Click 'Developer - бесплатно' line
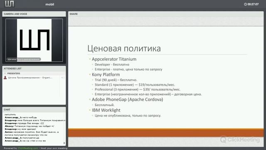 pyautogui.click(x=112, y=65)
